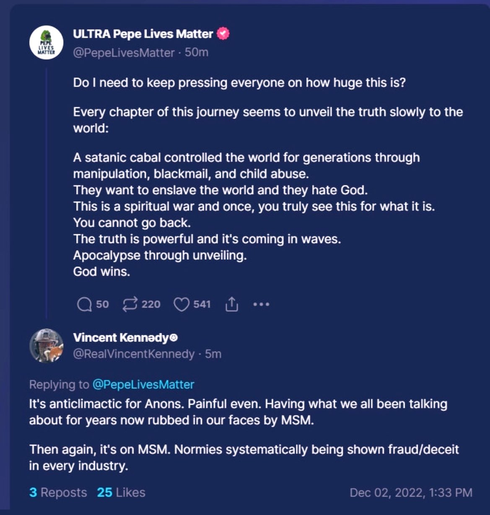Click the @RealVincentKennedy handle

click(134, 354)
